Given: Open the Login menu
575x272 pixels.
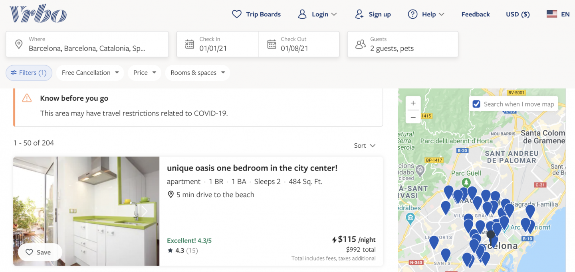Looking at the screenshot, I should pyautogui.click(x=318, y=14).
